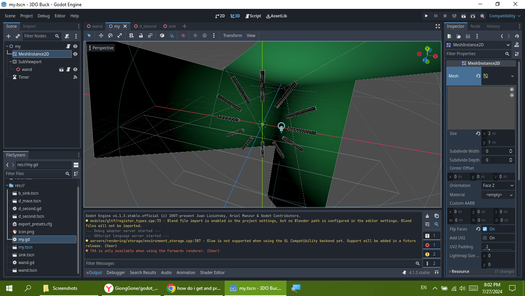Run the project with play button
Viewport: 525px width, 296px height.
pyautogui.click(x=427, y=16)
